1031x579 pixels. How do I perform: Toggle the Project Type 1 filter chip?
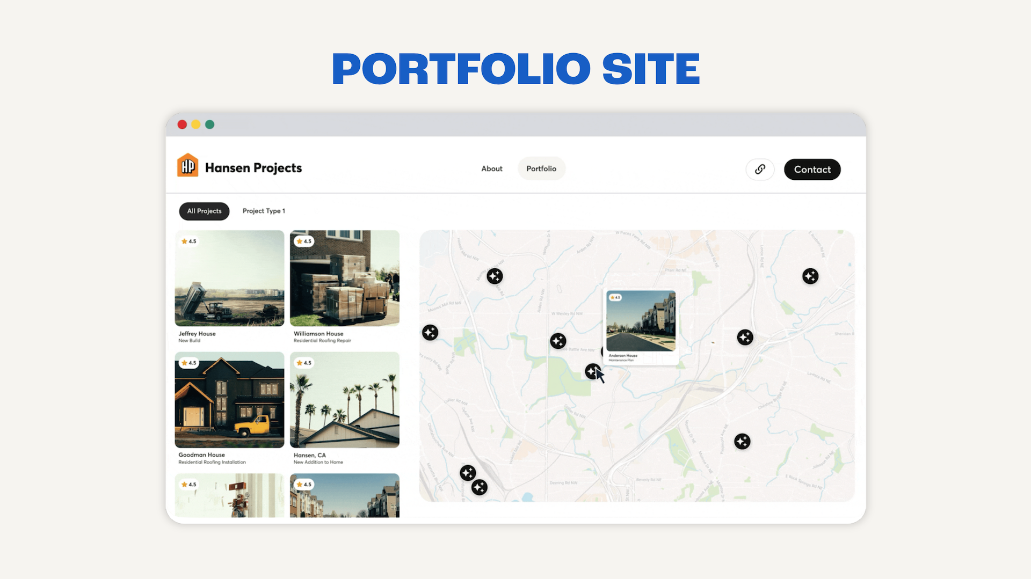pyautogui.click(x=264, y=211)
